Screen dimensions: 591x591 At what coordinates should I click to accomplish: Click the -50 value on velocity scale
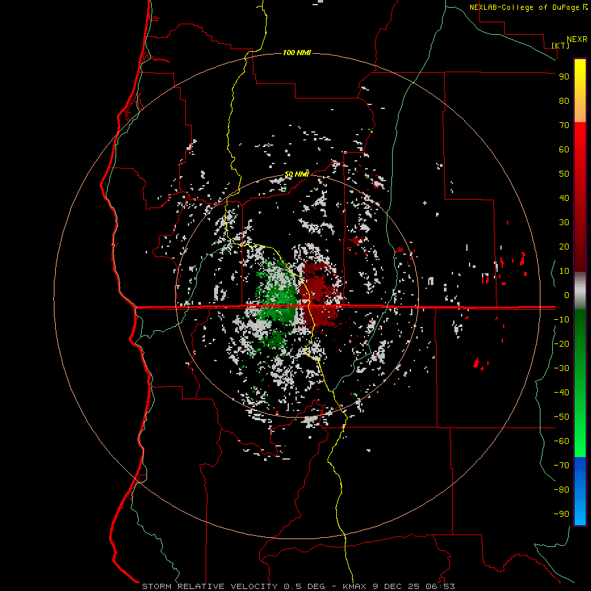click(x=561, y=417)
